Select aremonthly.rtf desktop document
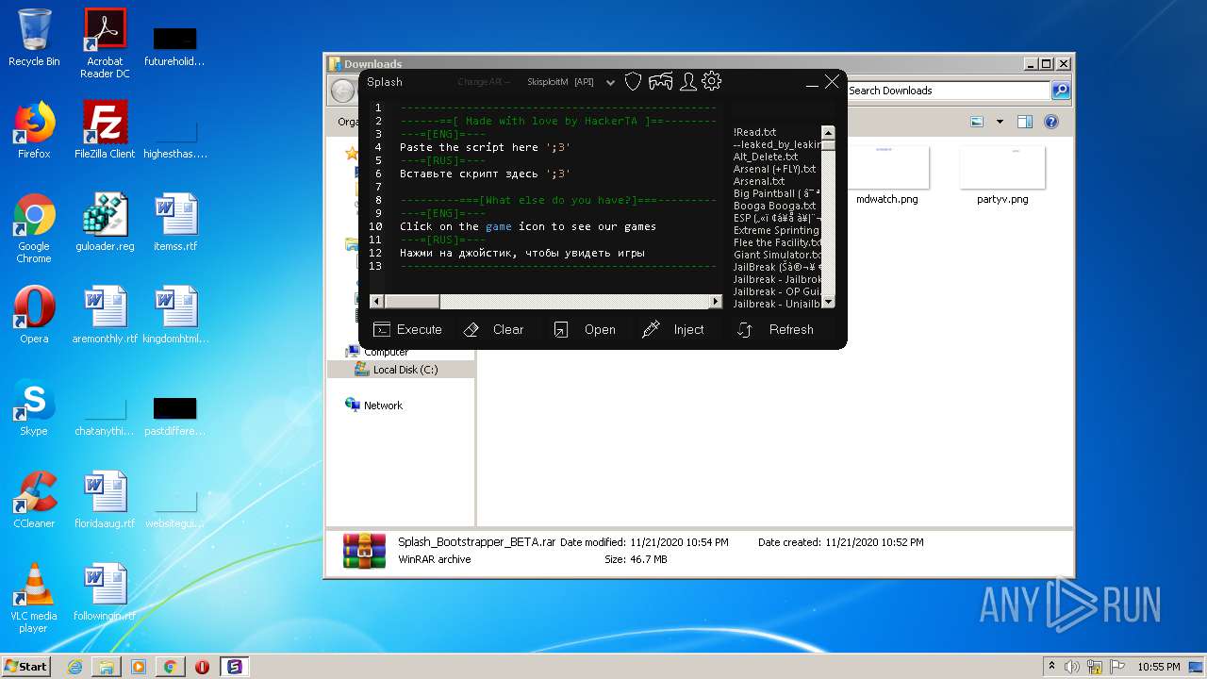Screen dimensions: 1207x679 [105, 315]
